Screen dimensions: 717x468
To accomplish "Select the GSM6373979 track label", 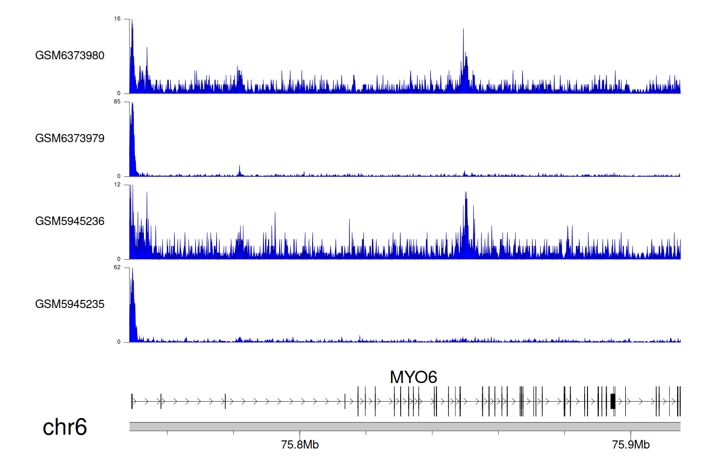I will (x=70, y=138).
